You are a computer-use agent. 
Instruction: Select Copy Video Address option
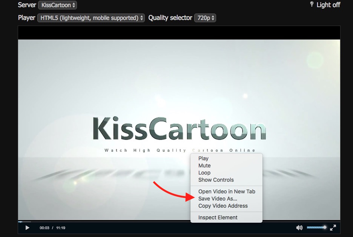(x=223, y=206)
